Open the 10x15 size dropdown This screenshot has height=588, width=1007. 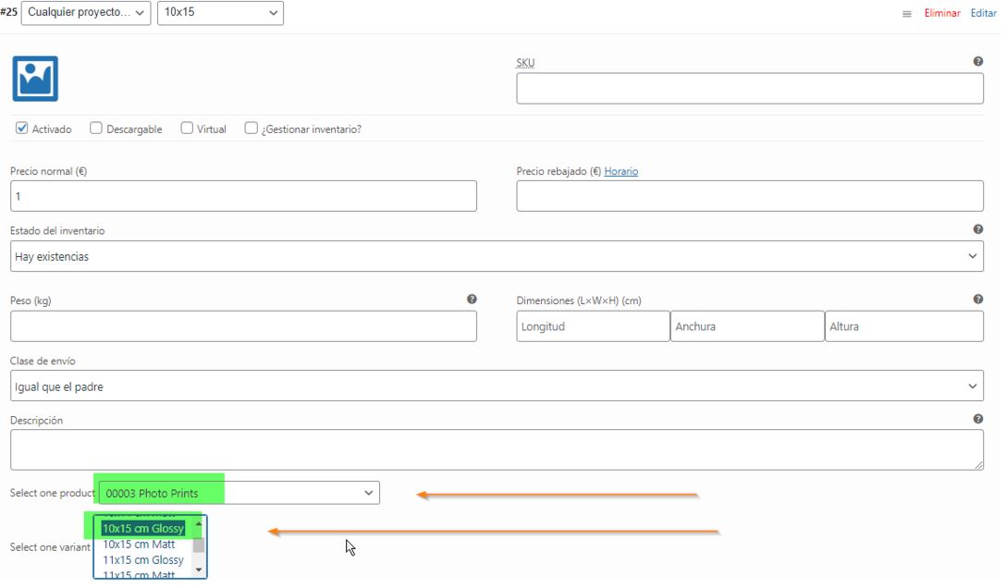click(220, 13)
